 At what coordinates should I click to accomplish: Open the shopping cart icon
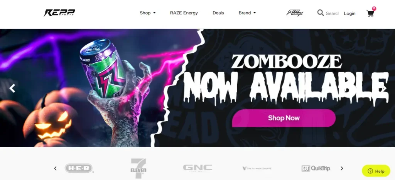point(370,13)
